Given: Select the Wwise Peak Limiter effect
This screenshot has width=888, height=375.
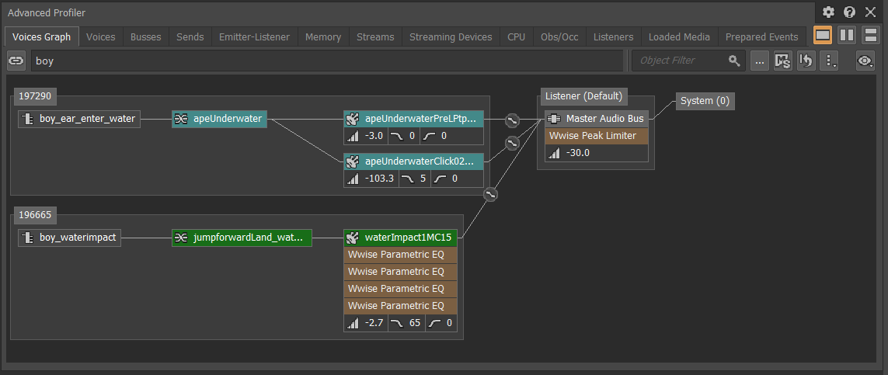Looking at the screenshot, I should tap(593, 136).
